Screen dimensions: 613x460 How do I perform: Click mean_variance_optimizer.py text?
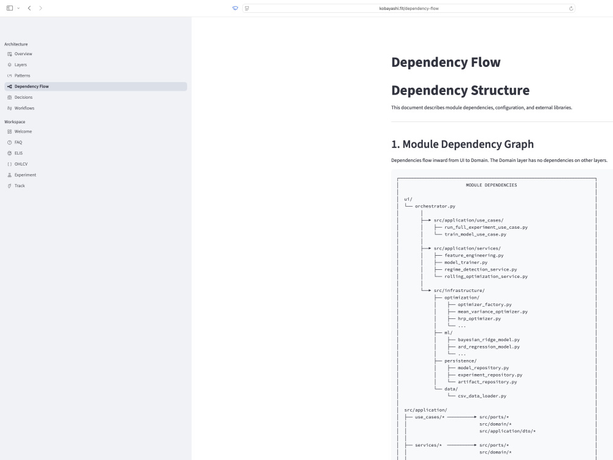pyautogui.click(x=493, y=312)
